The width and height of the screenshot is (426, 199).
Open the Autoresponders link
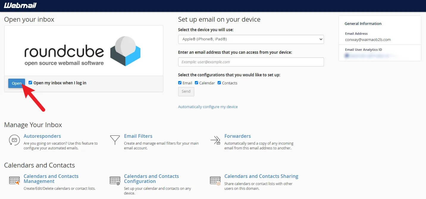click(42, 136)
